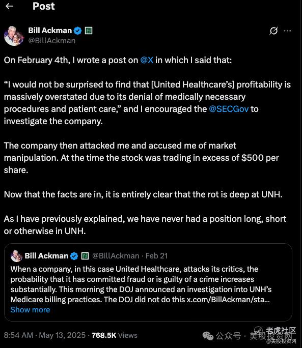This screenshot has height=348, width=302.
Task: Go back using the left arrow
Action: point(9,6)
